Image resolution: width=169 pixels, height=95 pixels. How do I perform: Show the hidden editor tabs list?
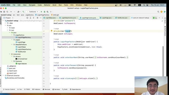click(159, 18)
